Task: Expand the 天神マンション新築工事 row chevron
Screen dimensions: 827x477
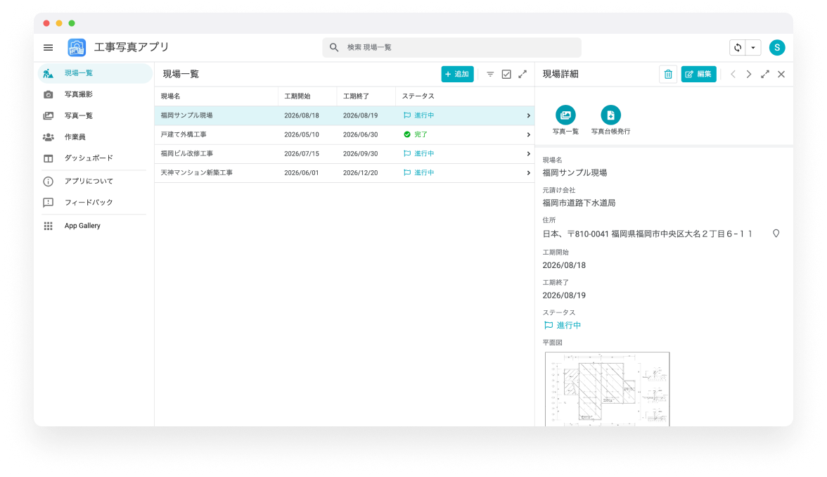Action: coord(529,173)
